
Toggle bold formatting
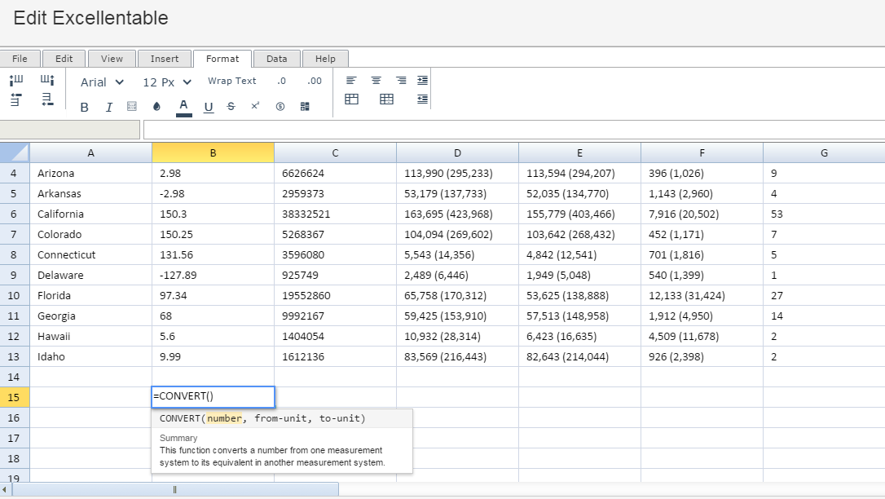pos(84,107)
